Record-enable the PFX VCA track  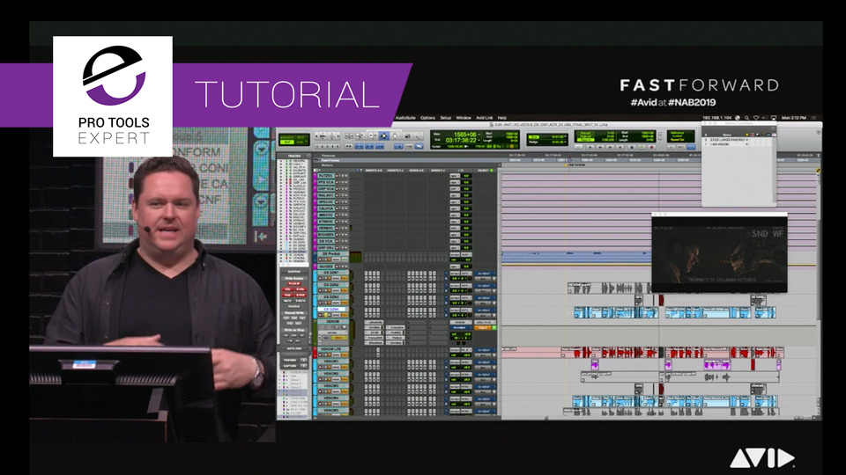[x=337, y=182]
